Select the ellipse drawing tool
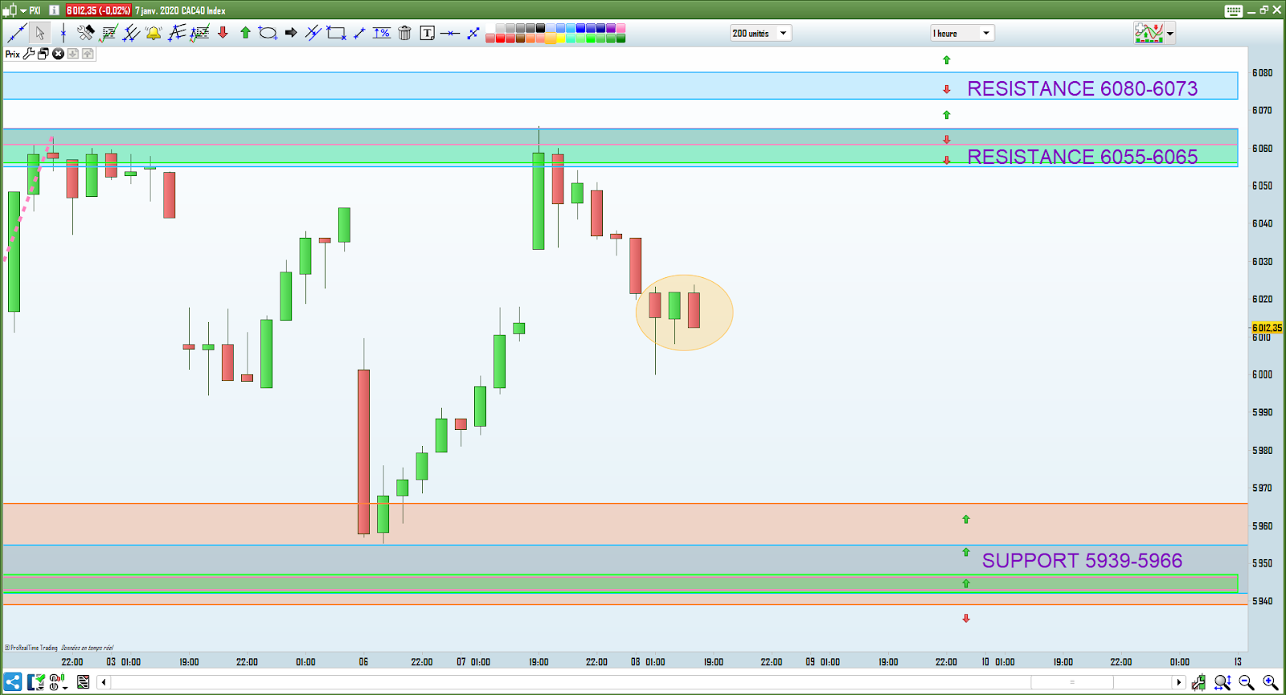 click(268, 33)
